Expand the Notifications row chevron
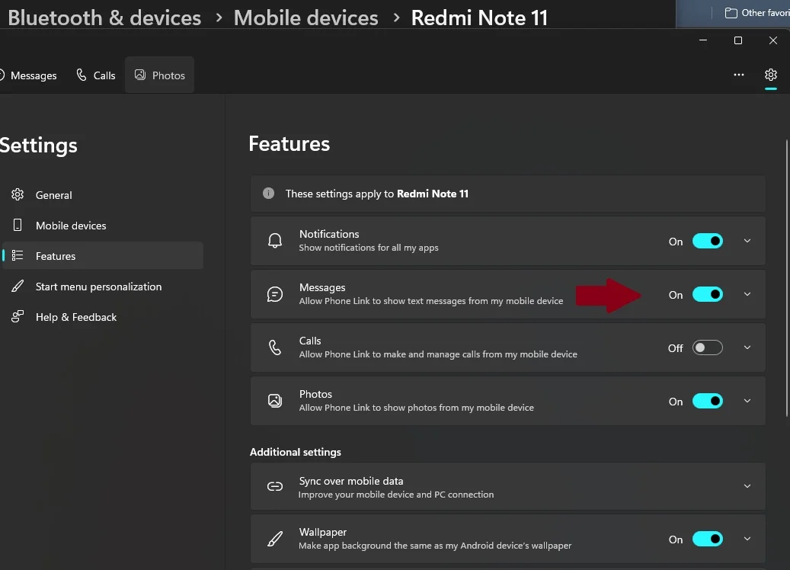Image resolution: width=790 pixels, height=570 pixels. tap(747, 242)
